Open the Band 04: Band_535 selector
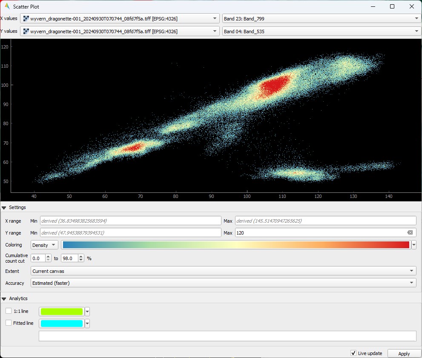Image resolution: width=422 pixels, height=358 pixels. pyautogui.click(x=321, y=32)
